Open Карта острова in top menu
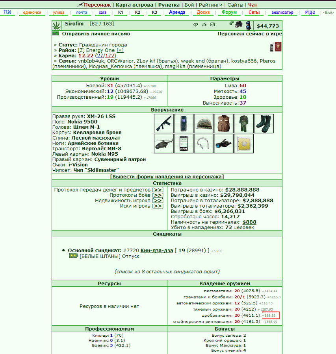The height and width of the screenshot is (354, 336). (x=134, y=5)
